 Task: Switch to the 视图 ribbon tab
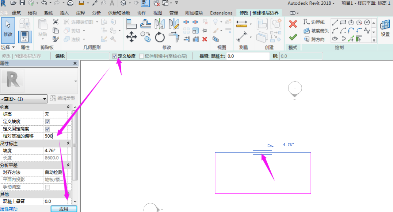coord(157,13)
